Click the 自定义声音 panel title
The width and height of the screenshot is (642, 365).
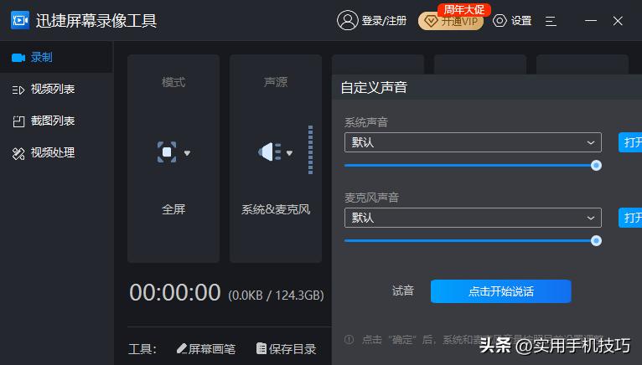click(x=374, y=87)
